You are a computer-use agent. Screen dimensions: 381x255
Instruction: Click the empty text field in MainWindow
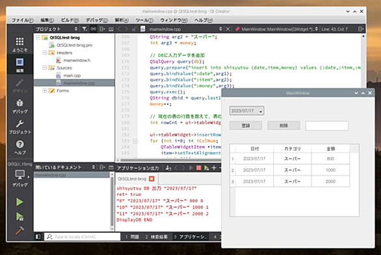coord(327,126)
